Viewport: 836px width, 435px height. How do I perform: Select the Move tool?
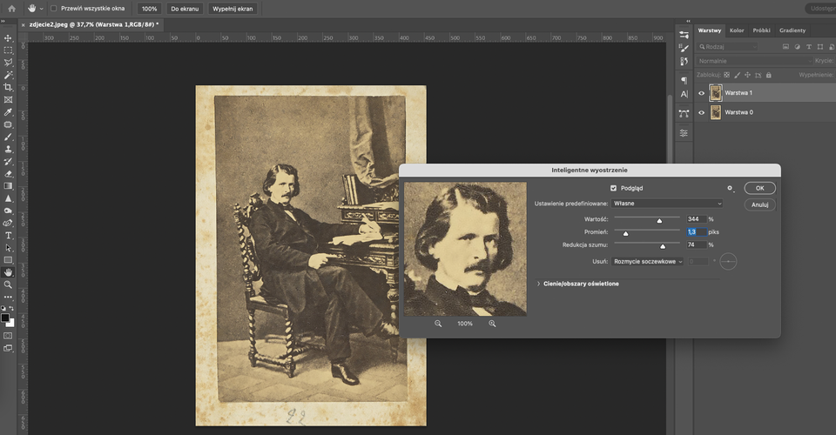point(8,38)
